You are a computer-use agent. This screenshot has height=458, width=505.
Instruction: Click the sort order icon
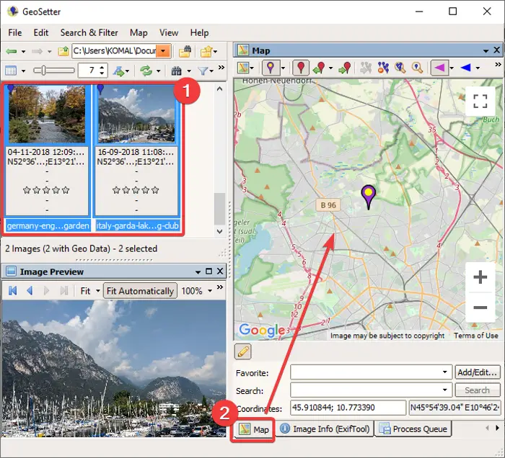[x=118, y=71]
